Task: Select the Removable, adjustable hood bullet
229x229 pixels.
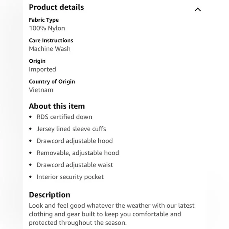Action: coord(78,153)
